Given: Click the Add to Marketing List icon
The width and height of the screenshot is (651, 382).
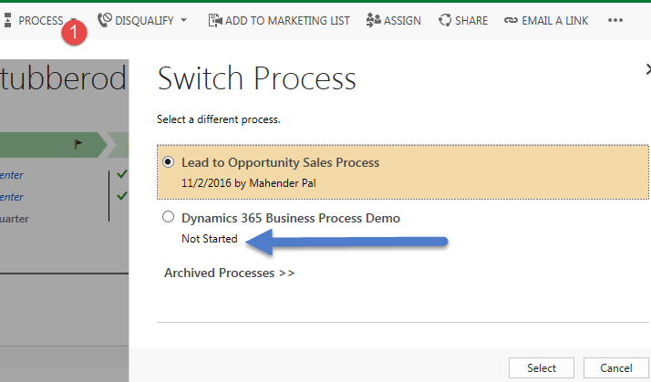Looking at the screenshot, I should 214,20.
